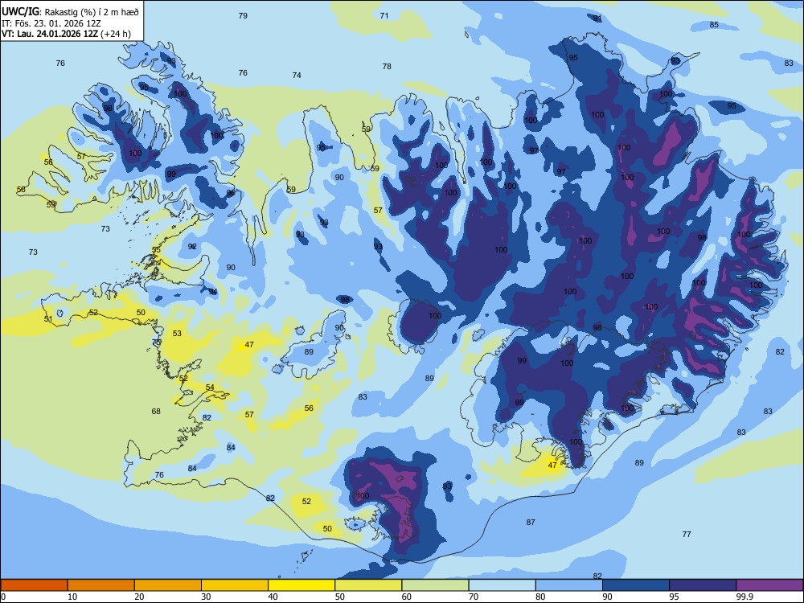Image resolution: width=804 pixels, height=603 pixels.
Task: Click the 0–10 dark orange legend swatch
Action: (x=34, y=585)
